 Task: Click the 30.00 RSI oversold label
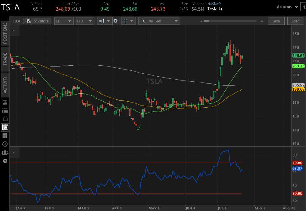coord(297,194)
